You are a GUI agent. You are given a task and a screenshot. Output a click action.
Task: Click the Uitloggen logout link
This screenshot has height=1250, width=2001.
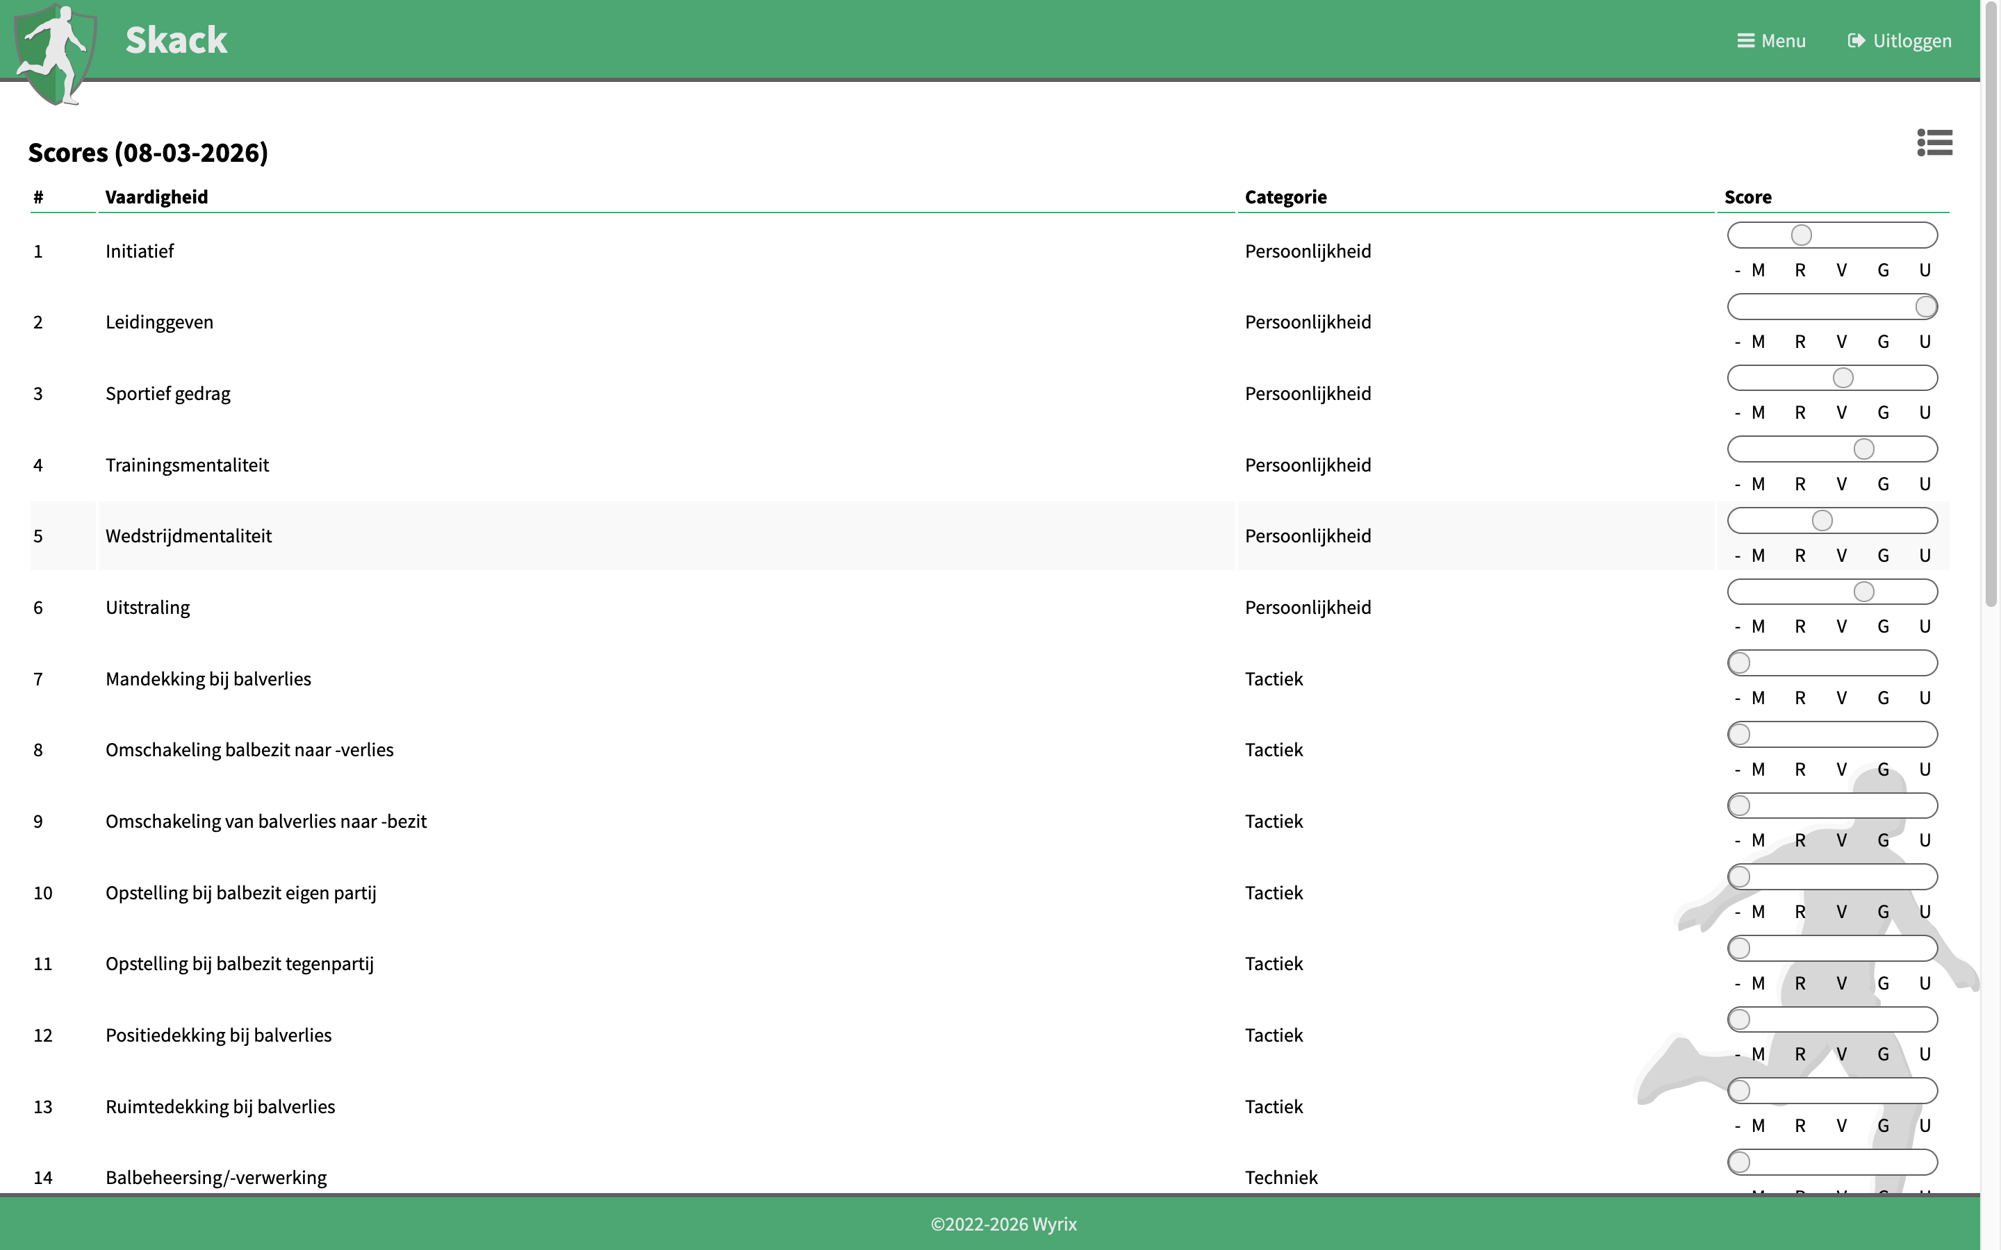pyautogui.click(x=1900, y=40)
